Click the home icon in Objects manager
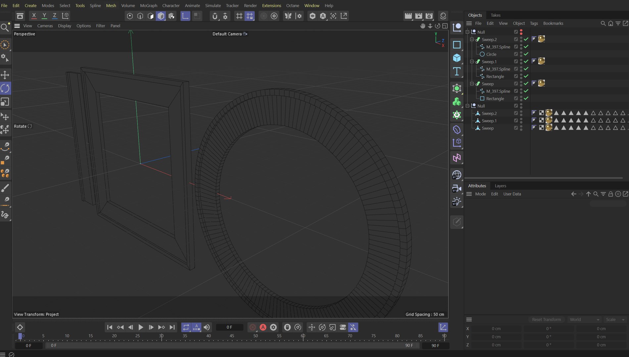Image resolution: width=629 pixels, height=357 pixels. pyautogui.click(x=610, y=23)
